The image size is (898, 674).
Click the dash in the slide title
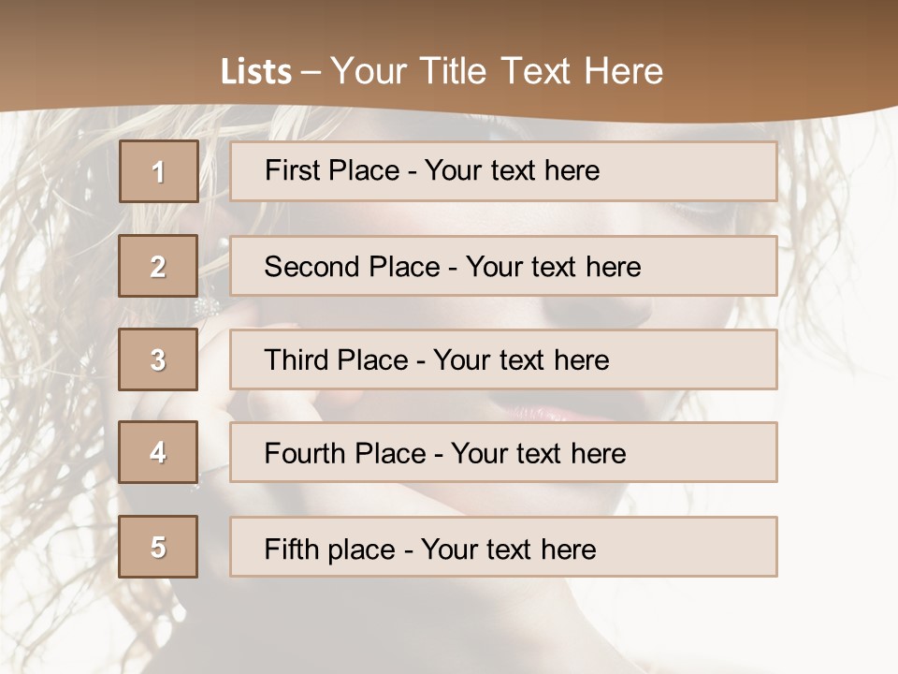311,72
